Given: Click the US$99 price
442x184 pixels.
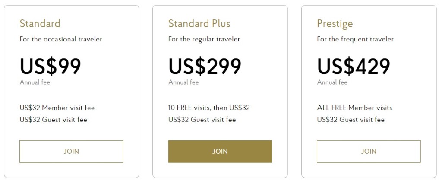Looking at the screenshot, I should tap(50, 66).
